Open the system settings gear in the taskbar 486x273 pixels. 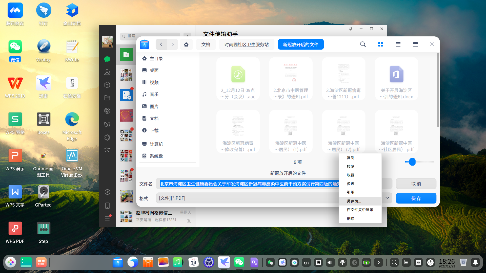[x=209, y=262]
